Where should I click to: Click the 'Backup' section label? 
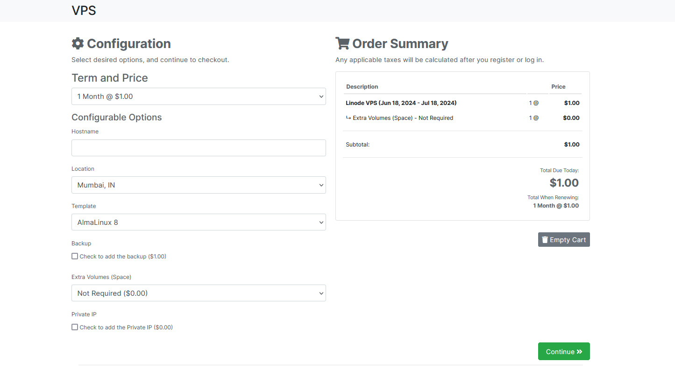[x=81, y=244]
